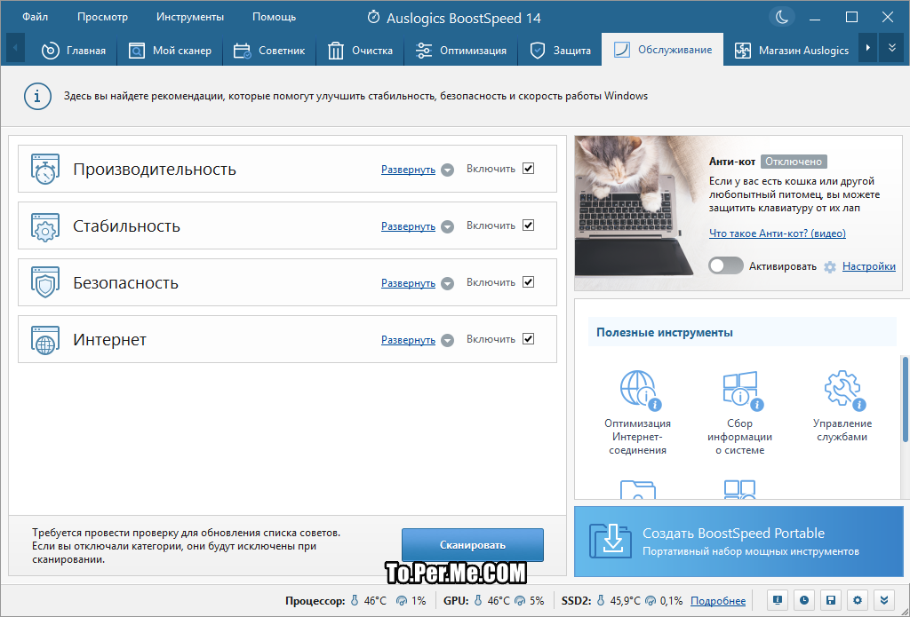Open the Помощь menu
Screen dimensions: 910x617
click(274, 17)
